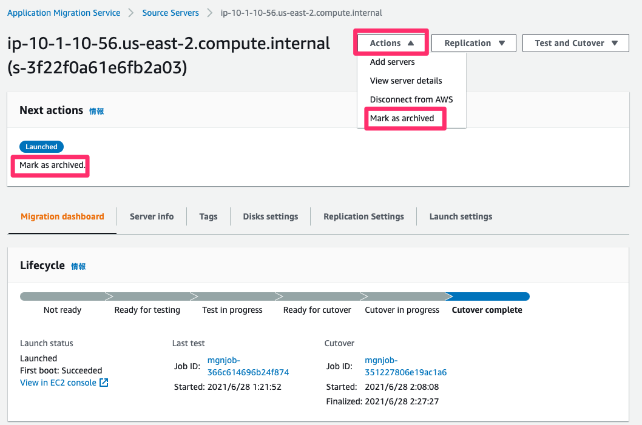The height and width of the screenshot is (425, 642).
Task: Click the Mark as archived text under Next actions
Action: [52, 165]
